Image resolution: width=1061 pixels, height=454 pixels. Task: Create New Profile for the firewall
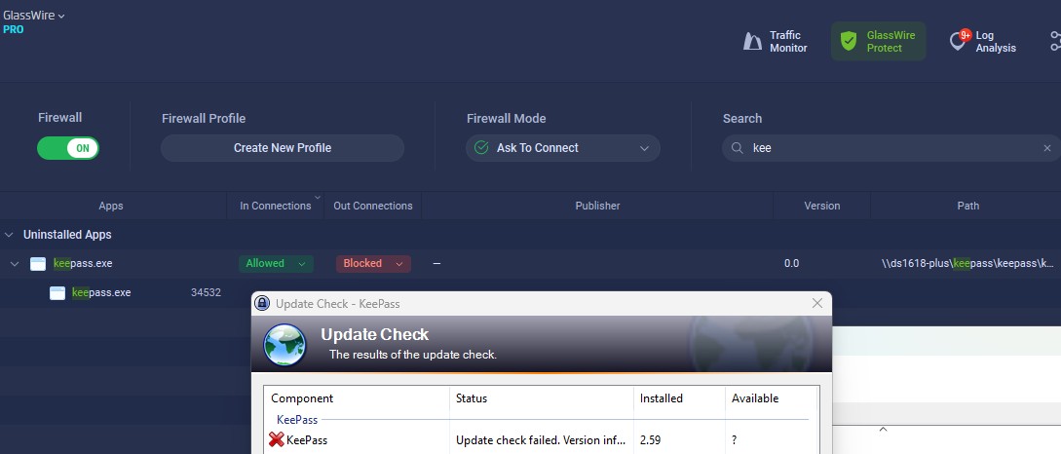[283, 148]
